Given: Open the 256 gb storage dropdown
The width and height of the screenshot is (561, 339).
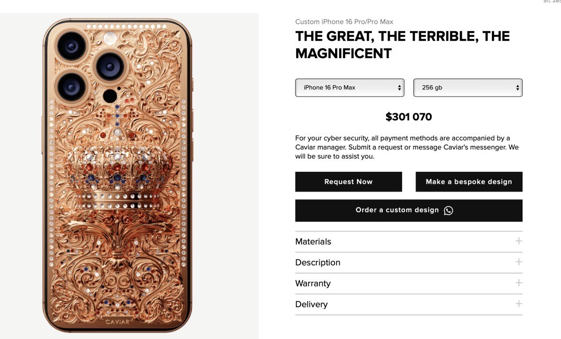Looking at the screenshot, I should tap(468, 88).
